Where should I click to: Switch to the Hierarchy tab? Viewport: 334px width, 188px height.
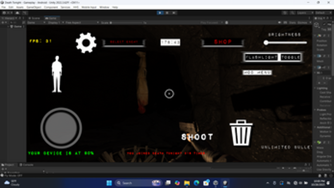[10, 18]
